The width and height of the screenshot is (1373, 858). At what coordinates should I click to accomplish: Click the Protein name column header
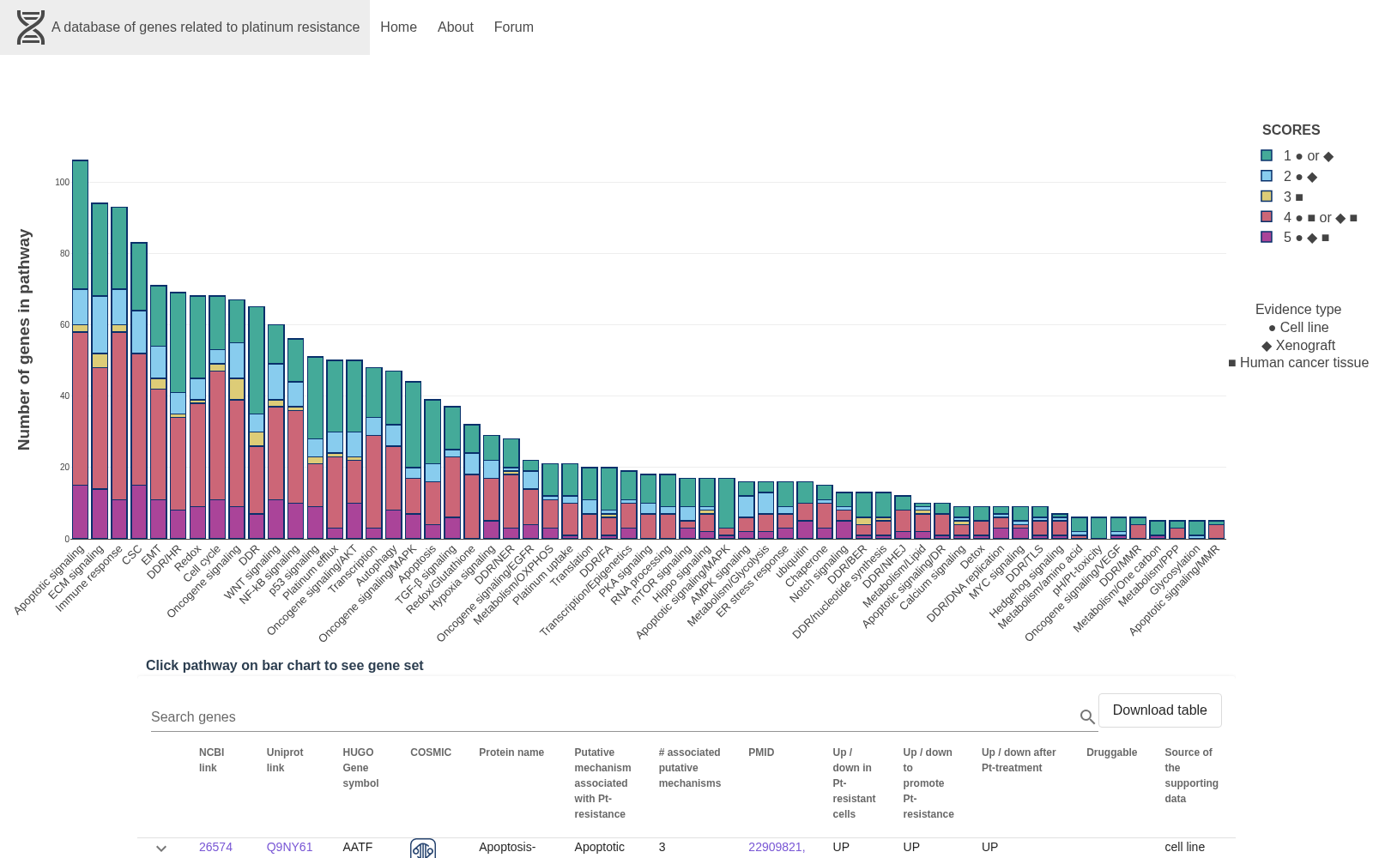(511, 752)
